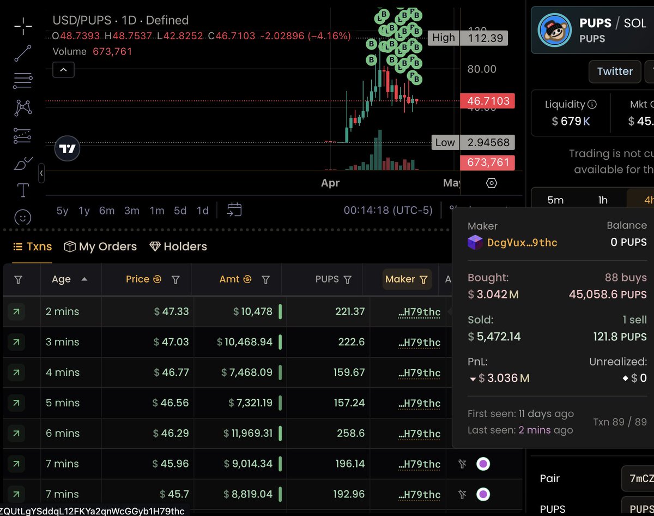Switch to the Holders tab
The image size is (654, 516).
[178, 247]
